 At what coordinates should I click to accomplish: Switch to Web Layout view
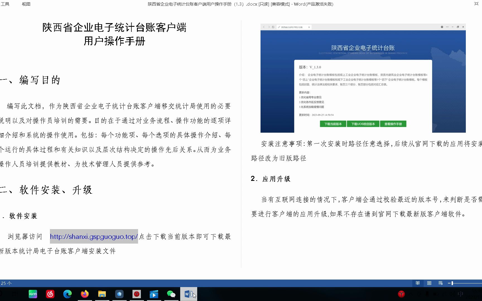point(441,283)
